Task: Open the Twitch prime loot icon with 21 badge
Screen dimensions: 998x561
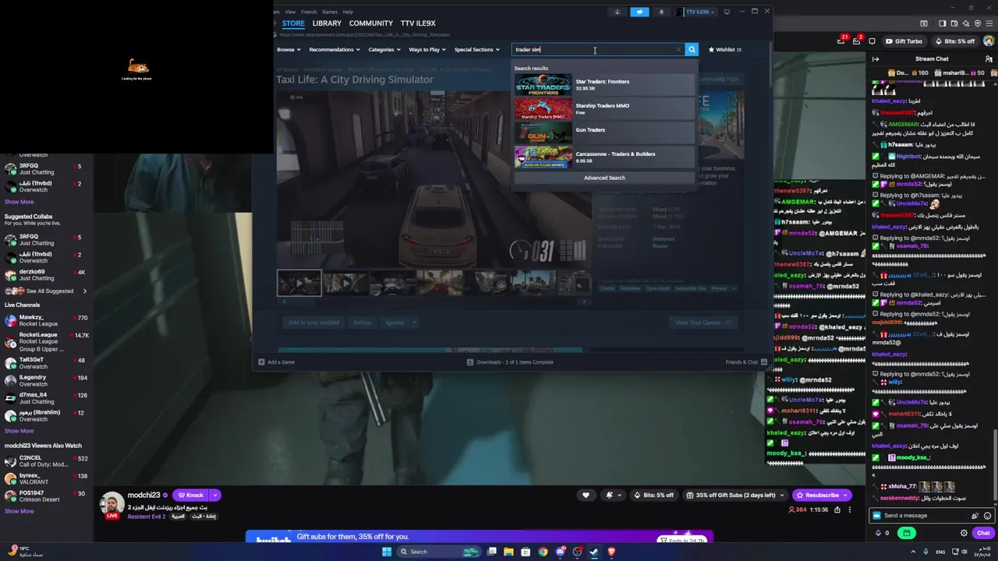Action: coord(842,41)
